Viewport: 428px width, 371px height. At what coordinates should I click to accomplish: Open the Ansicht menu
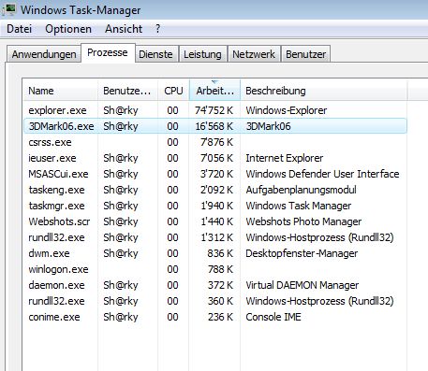[124, 29]
